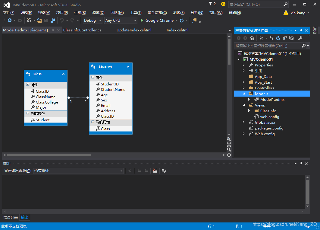Viewport: 320px width, 230px height.
Task: Select the Global.asax file
Action: pyautogui.click(x=265, y=123)
